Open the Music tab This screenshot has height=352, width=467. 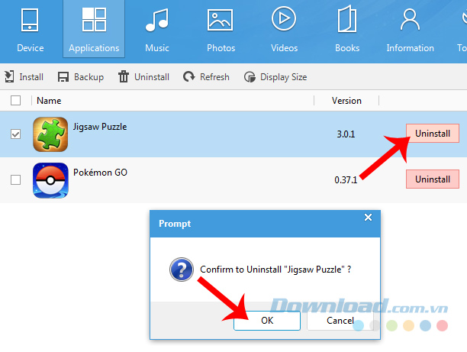pyautogui.click(x=157, y=30)
